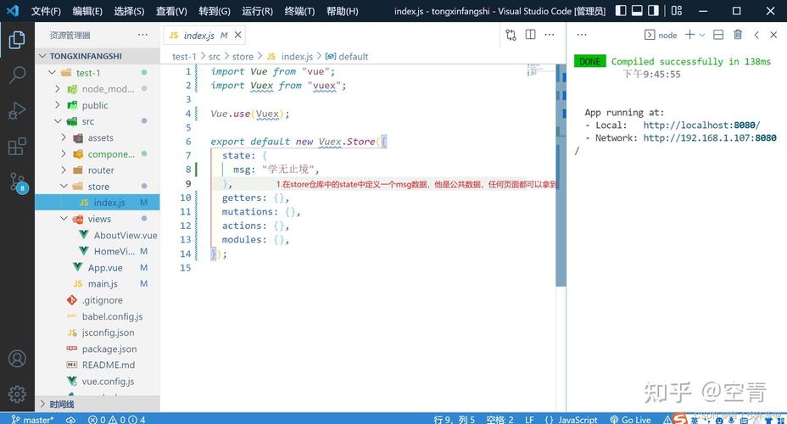
Task: Open jsconfig.json in the explorer
Action: pyautogui.click(x=98, y=332)
